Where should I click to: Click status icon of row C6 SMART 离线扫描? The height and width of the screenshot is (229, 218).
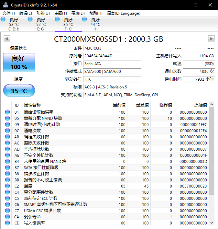coord(7,204)
